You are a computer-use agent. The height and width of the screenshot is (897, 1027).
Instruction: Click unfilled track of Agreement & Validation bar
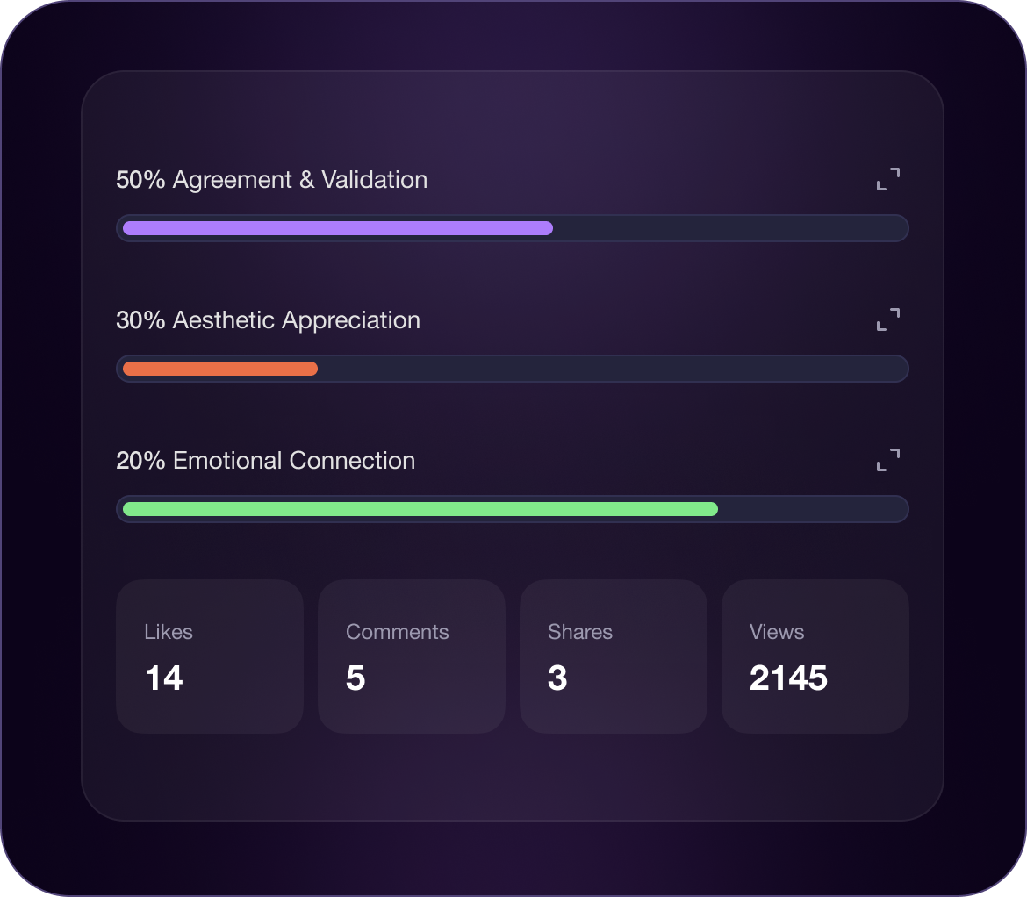point(729,228)
